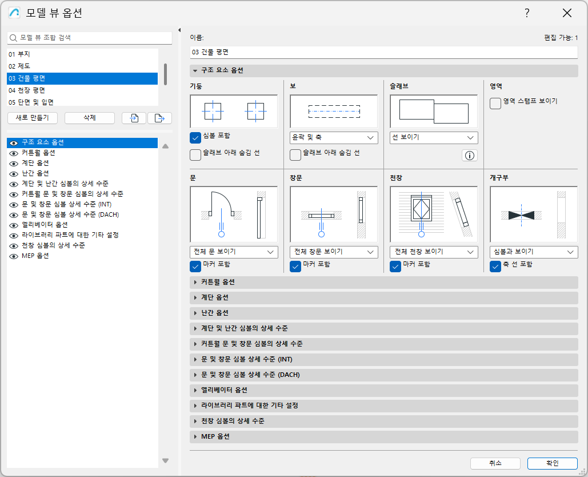Toggle the eye icon next to MEP 옵션
588x477 pixels.
coord(14,256)
